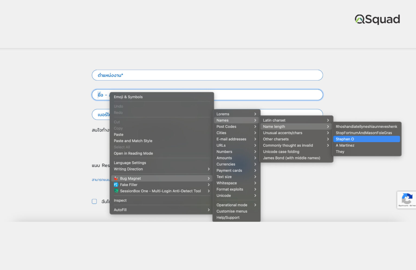Click the blue attachment link below Resume
This screenshot has height=270, width=416.
pyautogui.click(x=102, y=179)
